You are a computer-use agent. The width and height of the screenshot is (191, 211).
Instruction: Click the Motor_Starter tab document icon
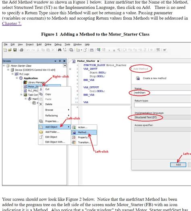74,61
